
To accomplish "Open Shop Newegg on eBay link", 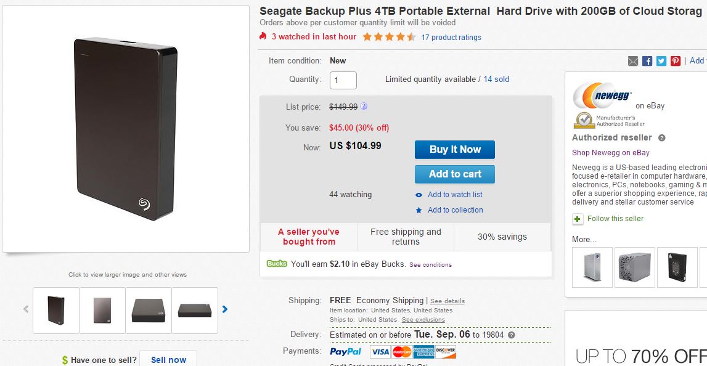I will coord(610,153).
